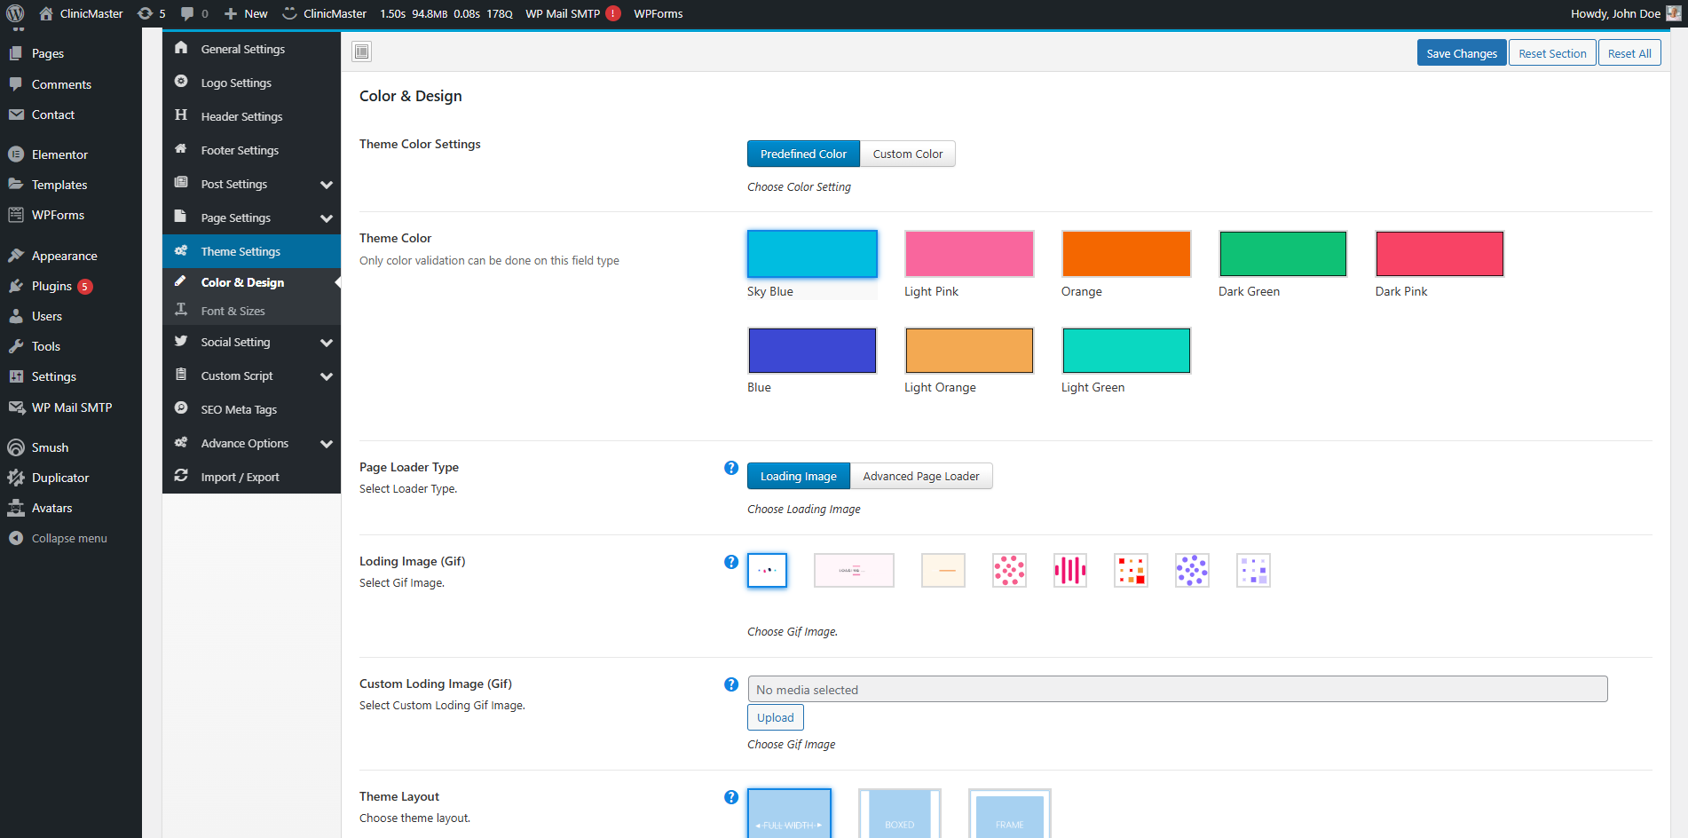
Task: Switch to Custom Color option
Action: point(907,154)
